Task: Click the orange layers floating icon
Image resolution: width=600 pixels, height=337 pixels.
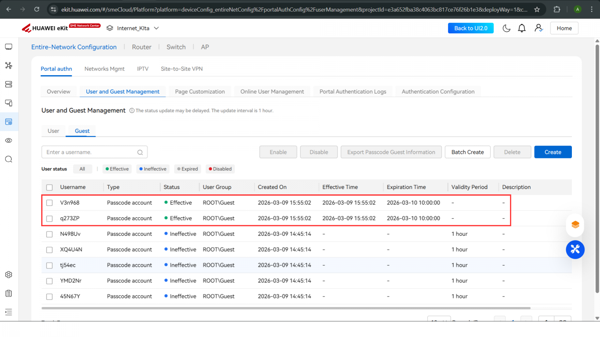Action: [575, 225]
